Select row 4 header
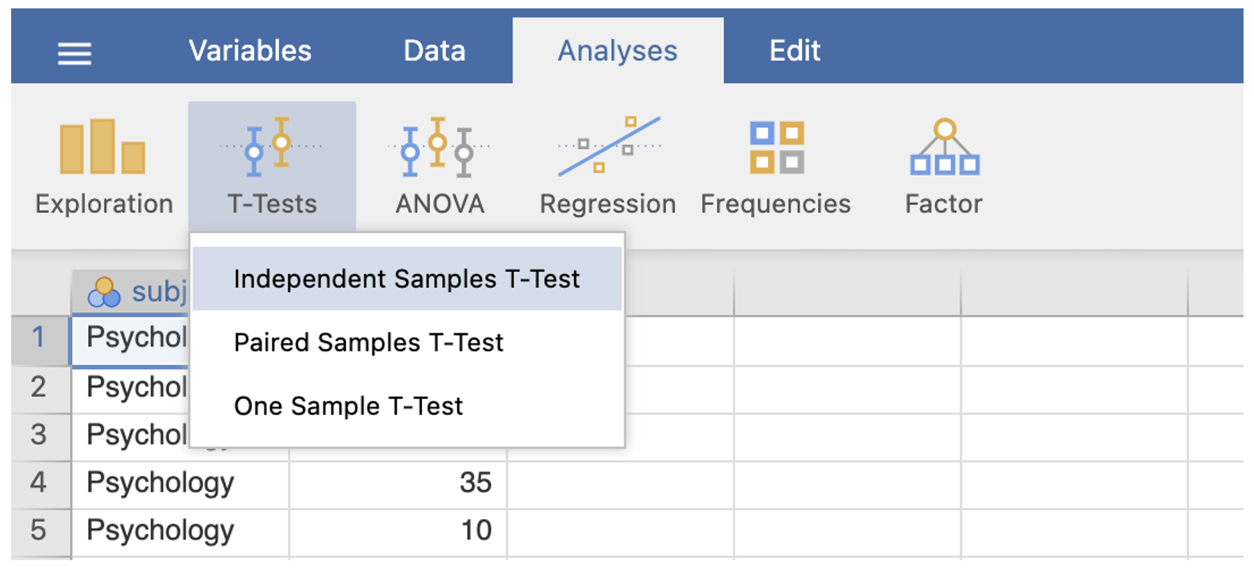 (39, 483)
